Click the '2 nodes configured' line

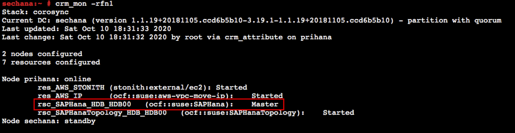pyautogui.click(x=42, y=54)
